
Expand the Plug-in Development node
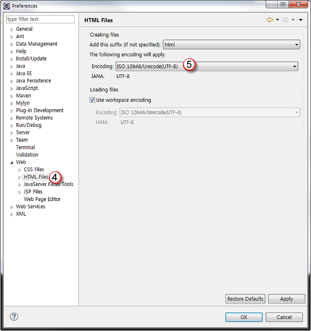tap(12, 111)
